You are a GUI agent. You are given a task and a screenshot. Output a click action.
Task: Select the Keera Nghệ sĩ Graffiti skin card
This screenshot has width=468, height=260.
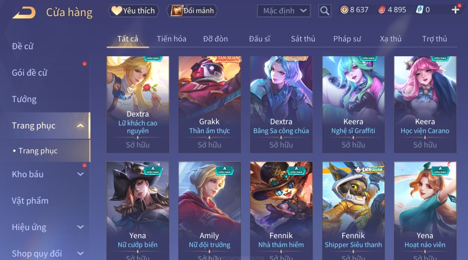tap(353, 104)
